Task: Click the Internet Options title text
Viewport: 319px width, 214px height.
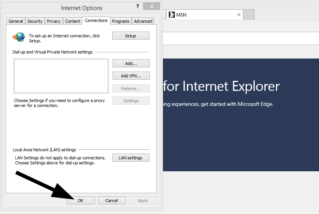Action: (x=82, y=8)
